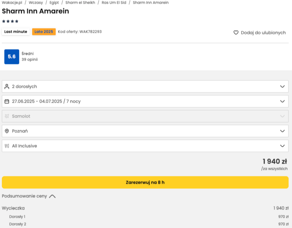Open the 39 opinii reviews link

30,59
